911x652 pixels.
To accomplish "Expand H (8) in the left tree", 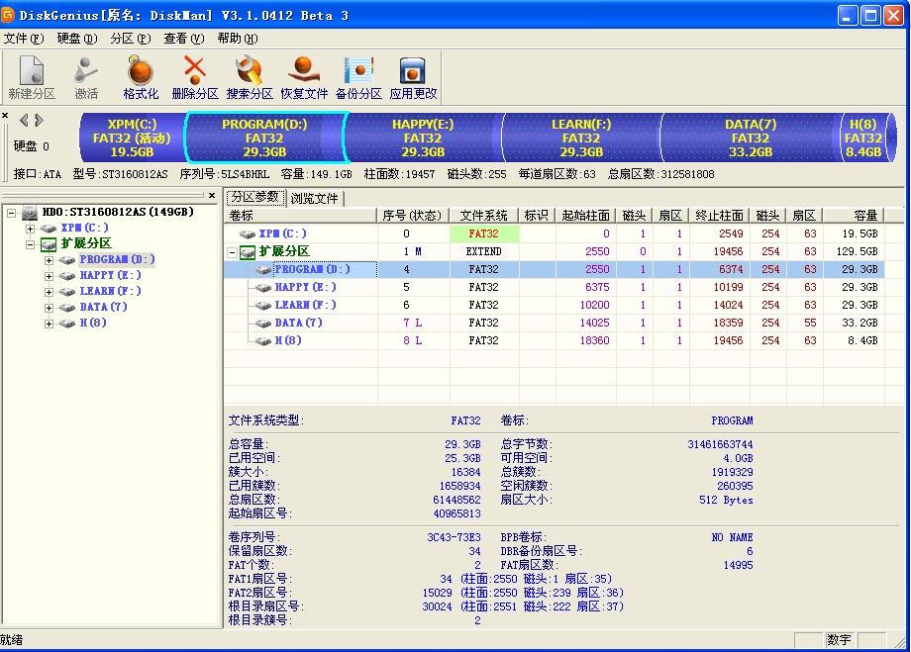I will [x=49, y=324].
